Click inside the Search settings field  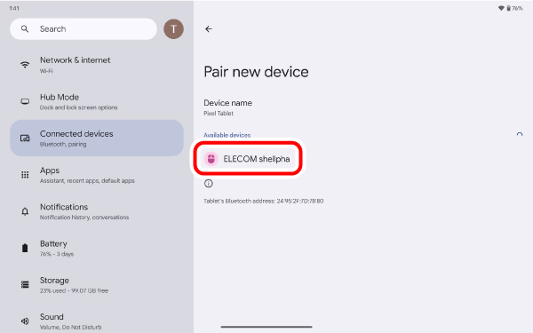[x=84, y=29]
